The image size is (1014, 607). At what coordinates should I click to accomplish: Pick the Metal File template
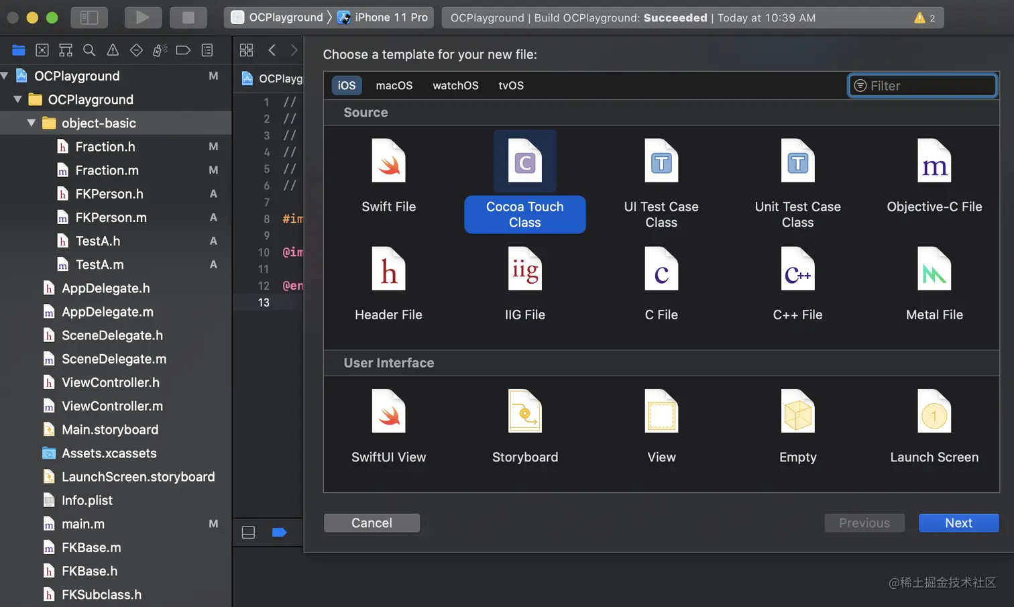point(934,284)
